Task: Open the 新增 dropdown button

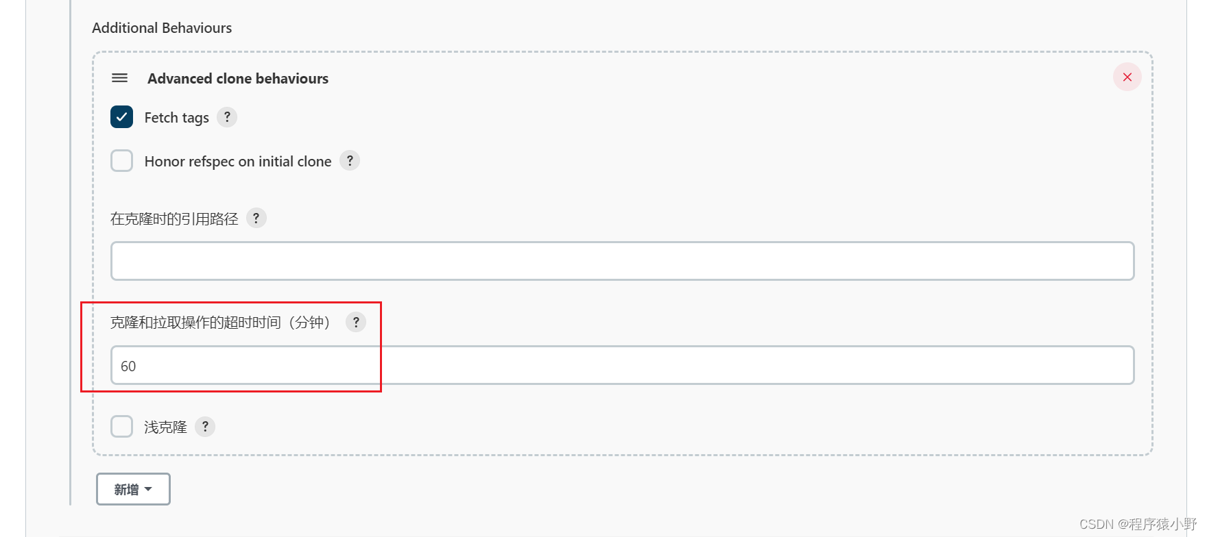Action: click(x=133, y=489)
